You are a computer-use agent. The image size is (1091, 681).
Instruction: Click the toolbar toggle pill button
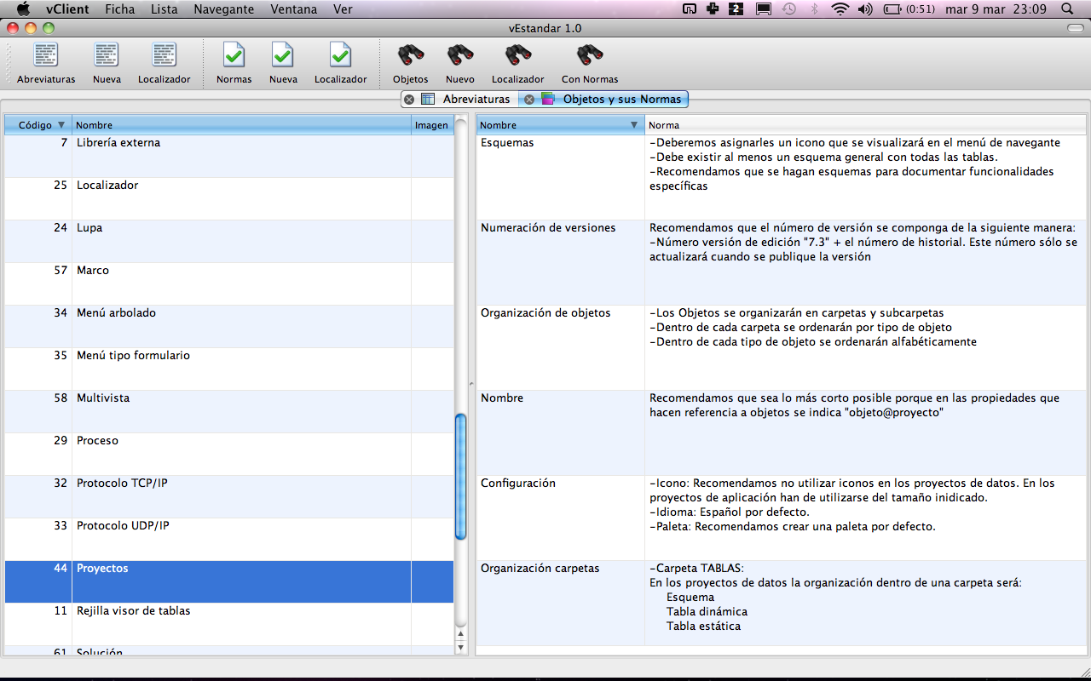point(1075,28)
